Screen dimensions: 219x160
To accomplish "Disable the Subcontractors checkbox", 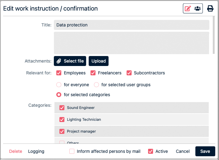I will 129,73.
